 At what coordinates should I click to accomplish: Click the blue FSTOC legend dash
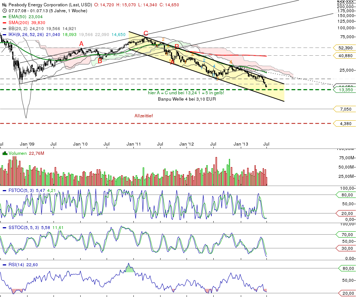[x=4, y=190]
